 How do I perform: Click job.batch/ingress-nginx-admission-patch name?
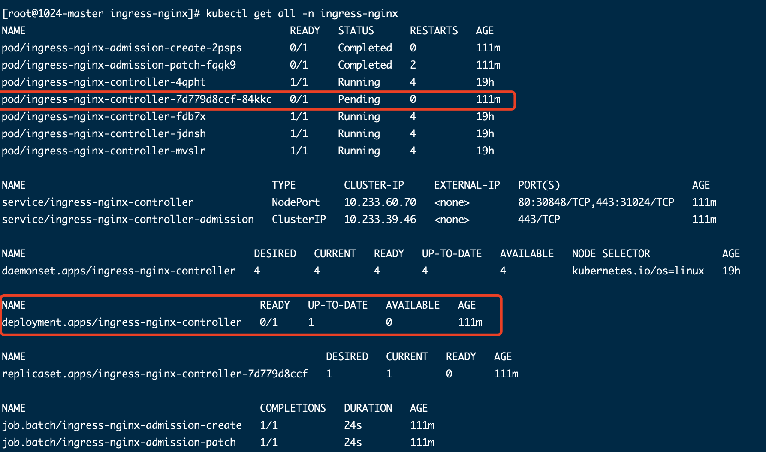tap(119, 443)
